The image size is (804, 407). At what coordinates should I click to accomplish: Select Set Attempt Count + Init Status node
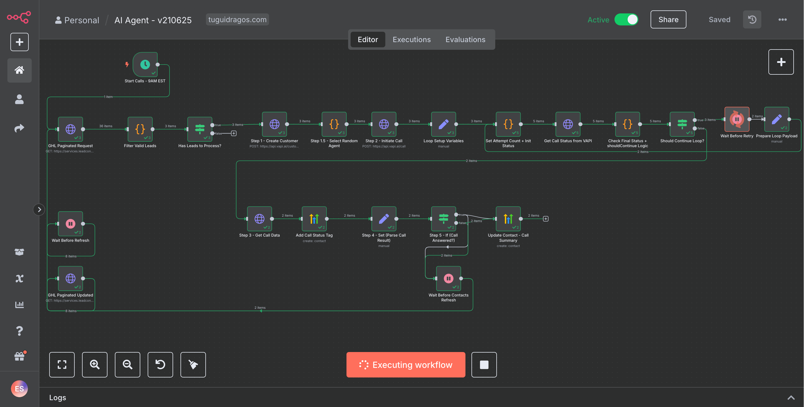(x=508, y=124)
